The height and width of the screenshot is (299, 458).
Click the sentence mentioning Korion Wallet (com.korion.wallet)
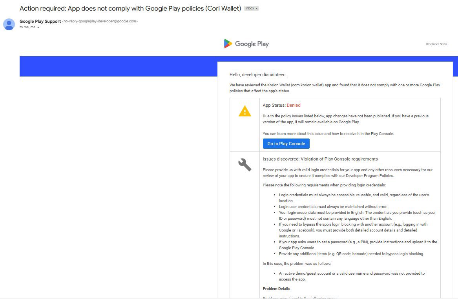click(335, 88)
